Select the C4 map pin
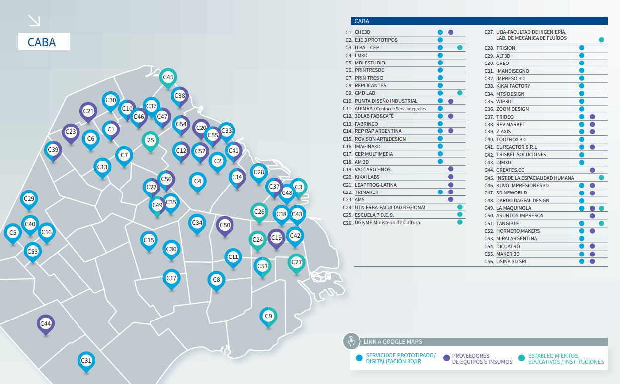Screen dimensions: 620x384 pos(198,182)
